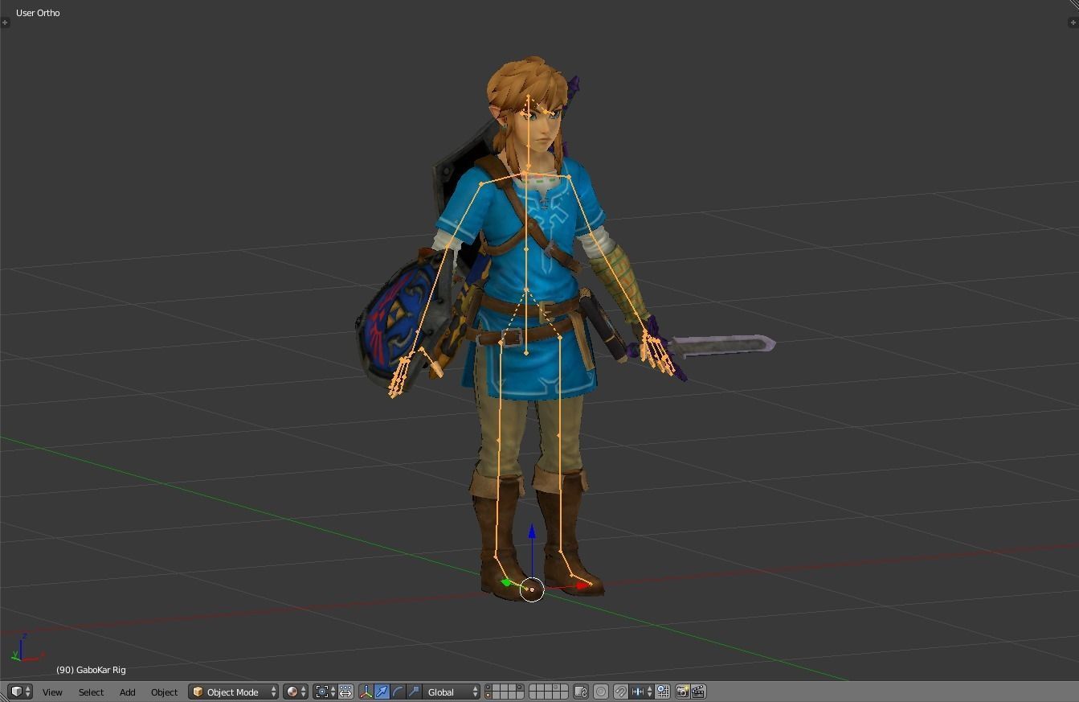This screenshot has width=1079, height=702.
Task: Click the '(90) GaboKar Rig' label
Action: (x=91, y=670)
